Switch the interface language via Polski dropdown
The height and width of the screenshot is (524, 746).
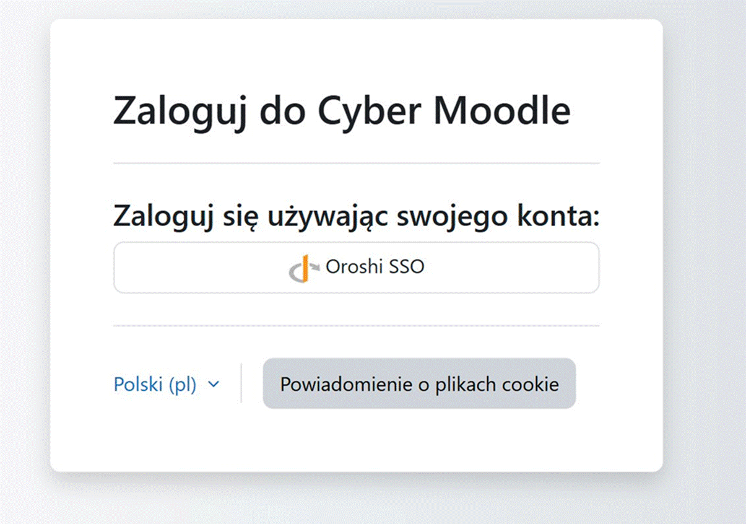click(x=167, y=384)
